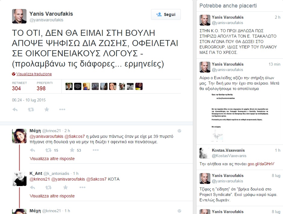The width and height of the screenshot is (283, 214).
Task: Reply to main Varoufakis tweet
Action: click(x=15, y=110)
